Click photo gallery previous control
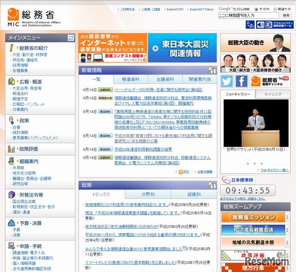This screenshot has height=272, width=296. (x=248, y=163)
